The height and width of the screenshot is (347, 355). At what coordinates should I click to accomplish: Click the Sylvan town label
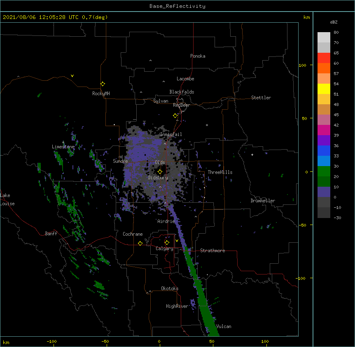pyautogui.click(x=161, y=101)
